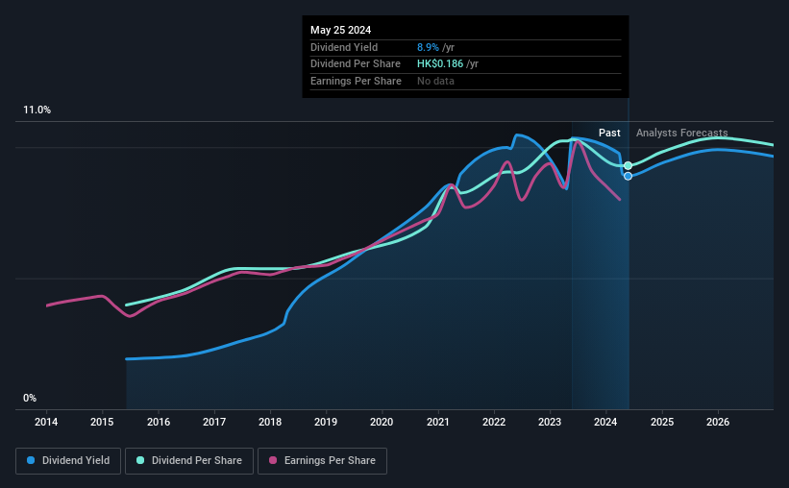Select the teal data point marker at May 2024
The height and width of the screenshot is (488, 789).
pos(628,165)
